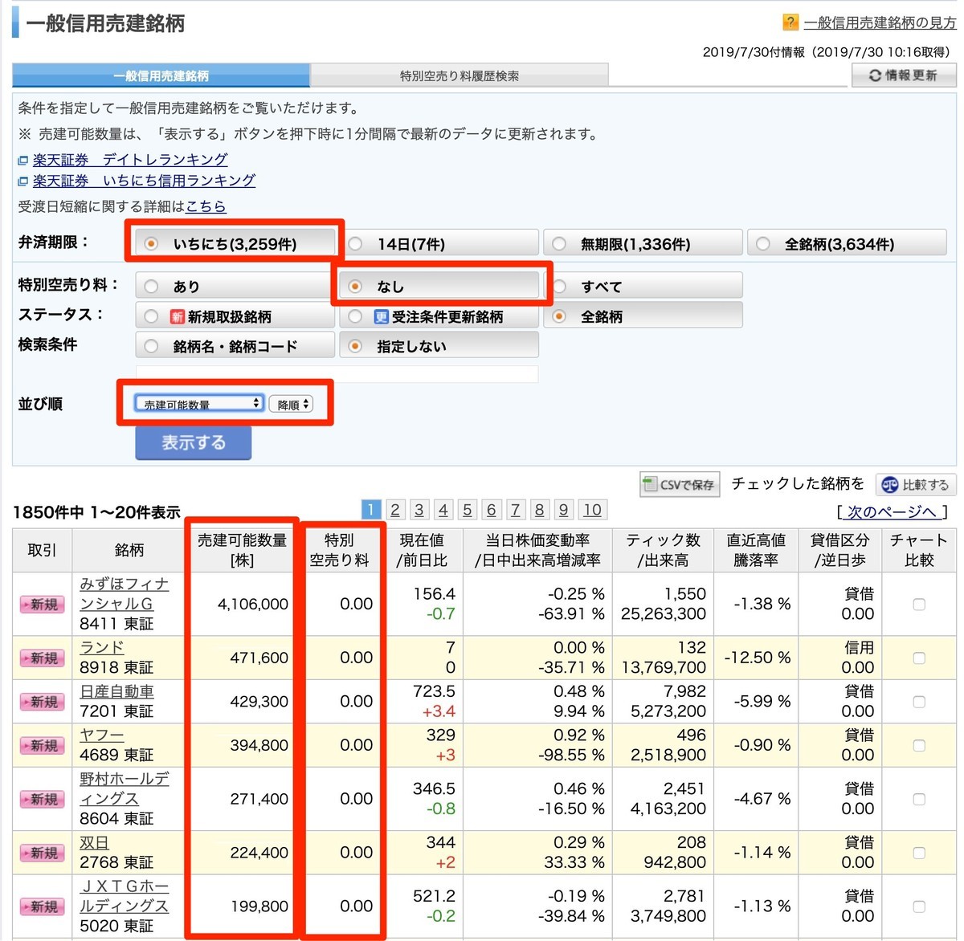The height and width of the screenshot is (941, 964).
Task: Open the こちら details link
Action: click(206, 206)
